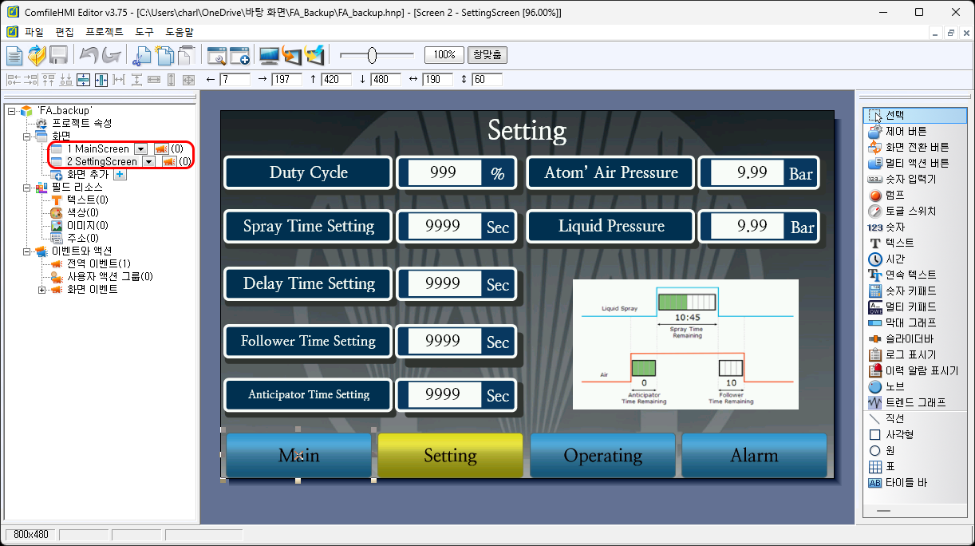Open the 파일 menu
Image resolution: width=975 pixels, height=546 pixels.
pos(34,32)
